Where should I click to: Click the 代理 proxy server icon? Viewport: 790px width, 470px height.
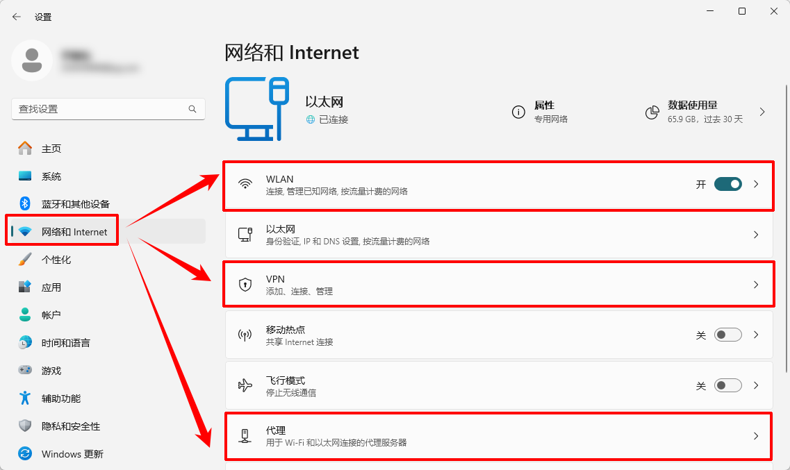point(245,436)
